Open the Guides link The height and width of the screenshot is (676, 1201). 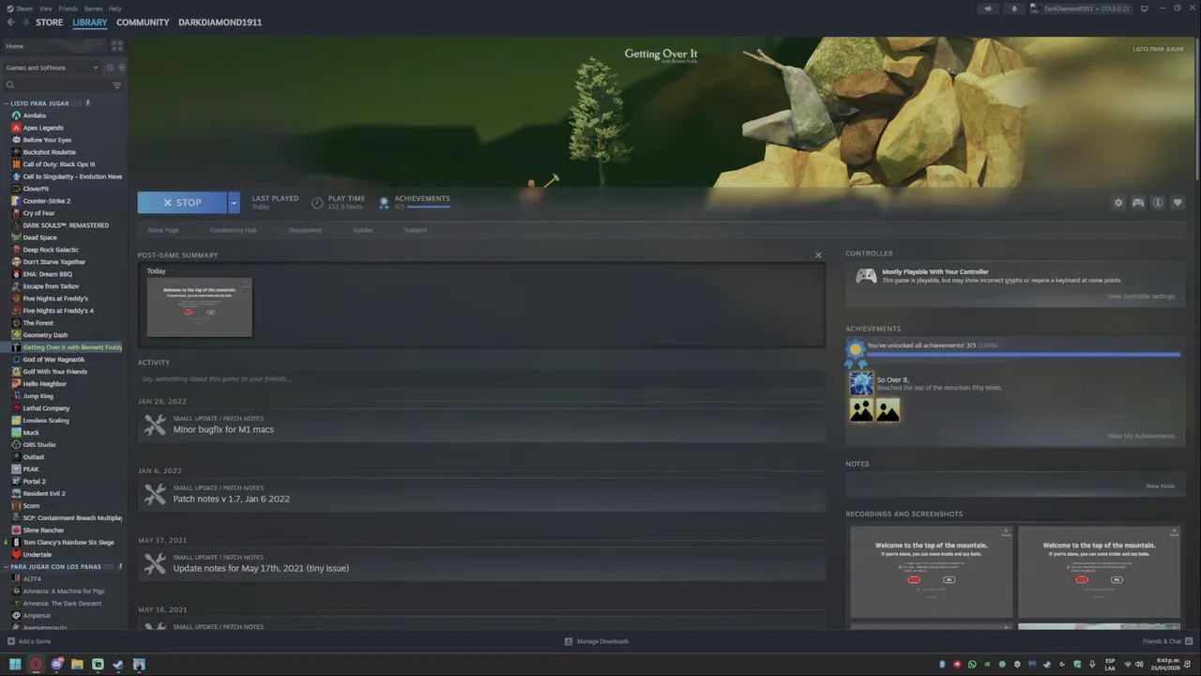coord(363,230)
